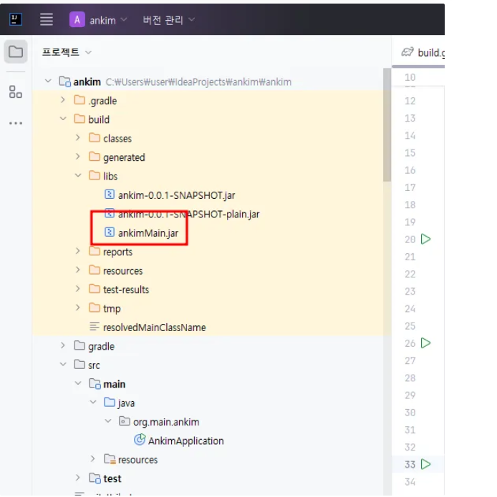The height and width of the screenshot is (497, 497).
Task: Click the libs folder icon
Action: tap(95, 175)
